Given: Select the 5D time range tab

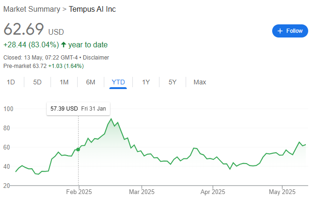Looking at the screenshot, I should coord(37,82).
